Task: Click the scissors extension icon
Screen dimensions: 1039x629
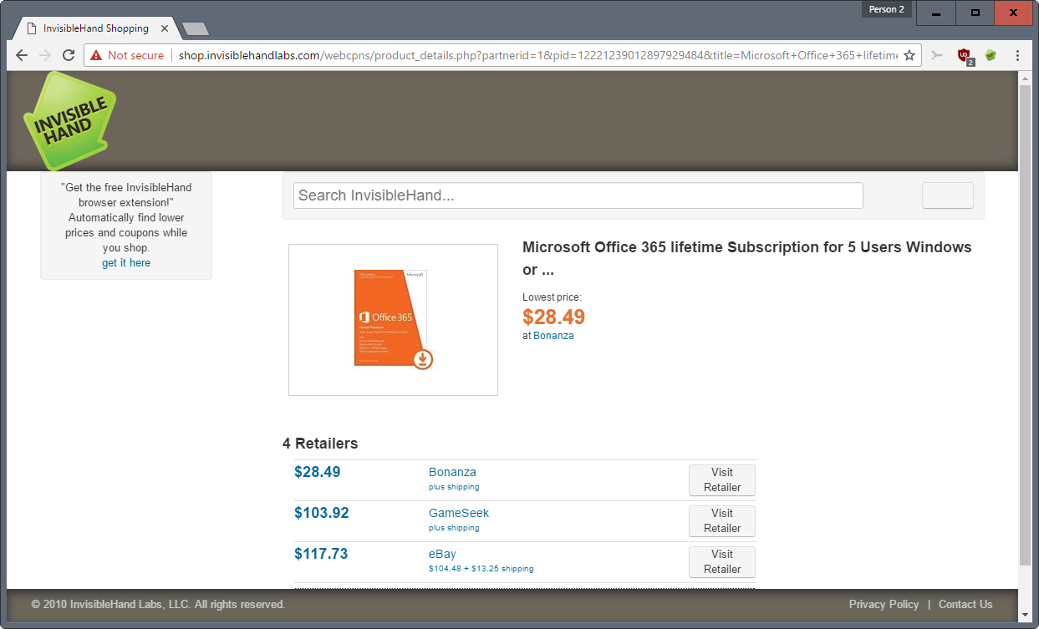Action: tap(937, 55)
